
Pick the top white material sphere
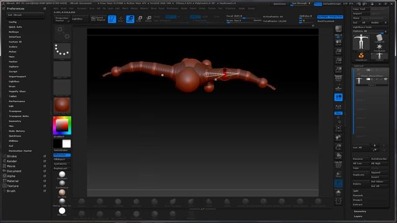click(62, 175)
